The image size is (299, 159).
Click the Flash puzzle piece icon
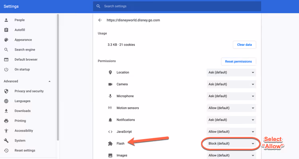point(110,143)
